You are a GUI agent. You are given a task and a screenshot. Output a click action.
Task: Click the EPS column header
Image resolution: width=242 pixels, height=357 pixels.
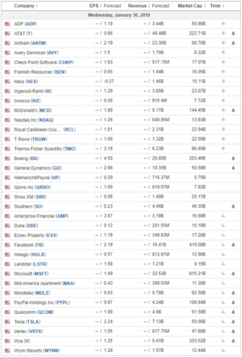[x=94, y=6]
